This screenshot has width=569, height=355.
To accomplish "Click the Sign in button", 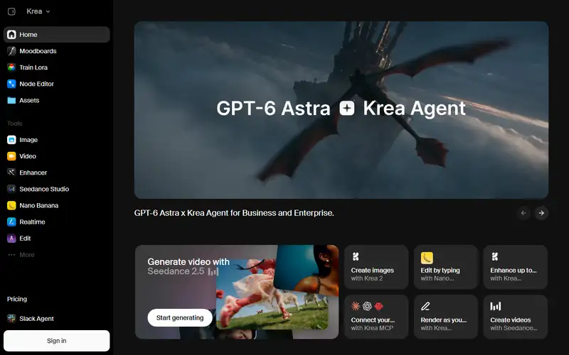I will pyautogui.click(x=57, y=341).
